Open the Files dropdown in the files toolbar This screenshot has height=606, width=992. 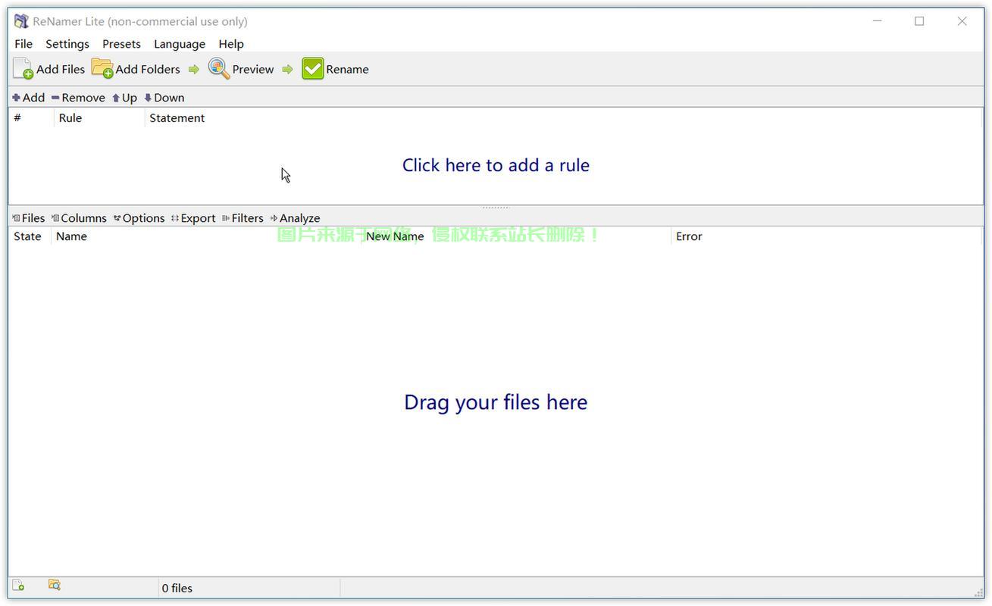coord(29,218)
